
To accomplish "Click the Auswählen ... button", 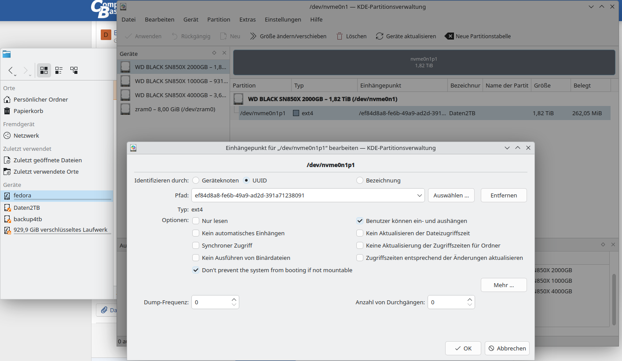I will (451, 195).
